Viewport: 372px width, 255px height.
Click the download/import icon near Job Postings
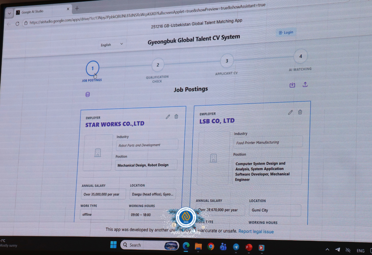click(x=292, y=85)
